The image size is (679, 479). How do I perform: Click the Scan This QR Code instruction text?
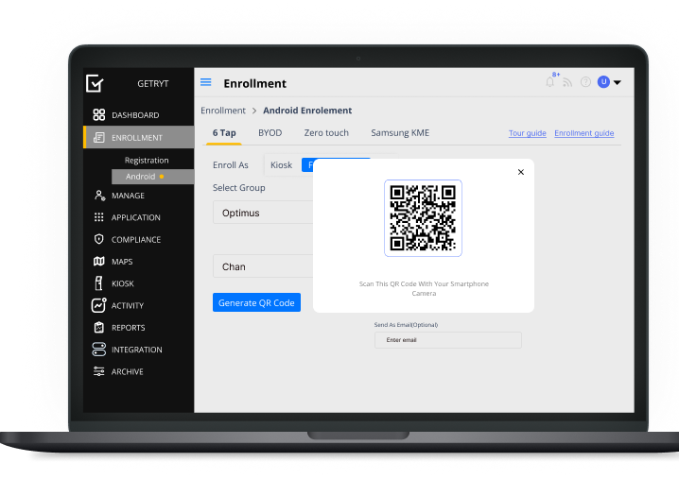click(424, 288)
